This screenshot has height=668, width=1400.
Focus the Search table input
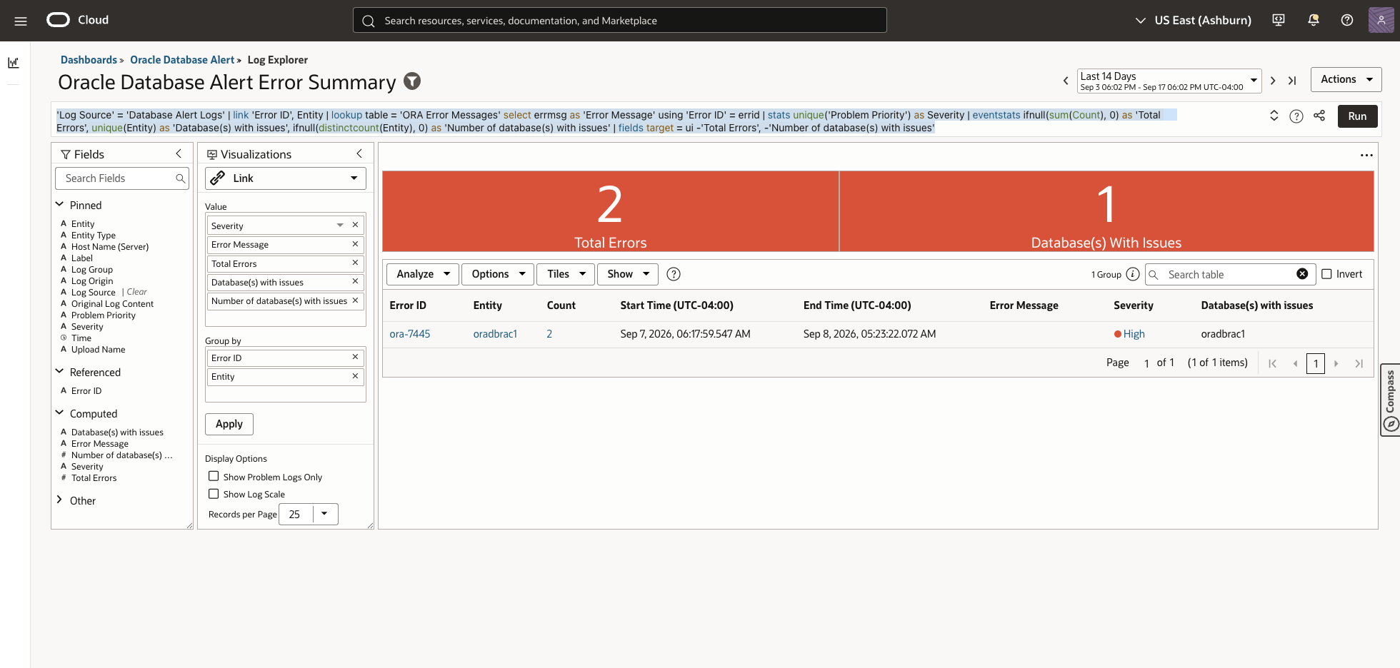[1229, 274]
